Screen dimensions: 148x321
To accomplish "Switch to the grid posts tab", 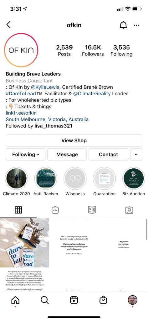I will tap(18, 210).
